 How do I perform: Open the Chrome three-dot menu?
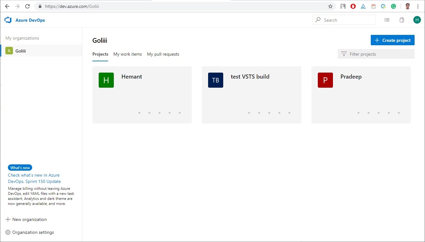(418, 6)
